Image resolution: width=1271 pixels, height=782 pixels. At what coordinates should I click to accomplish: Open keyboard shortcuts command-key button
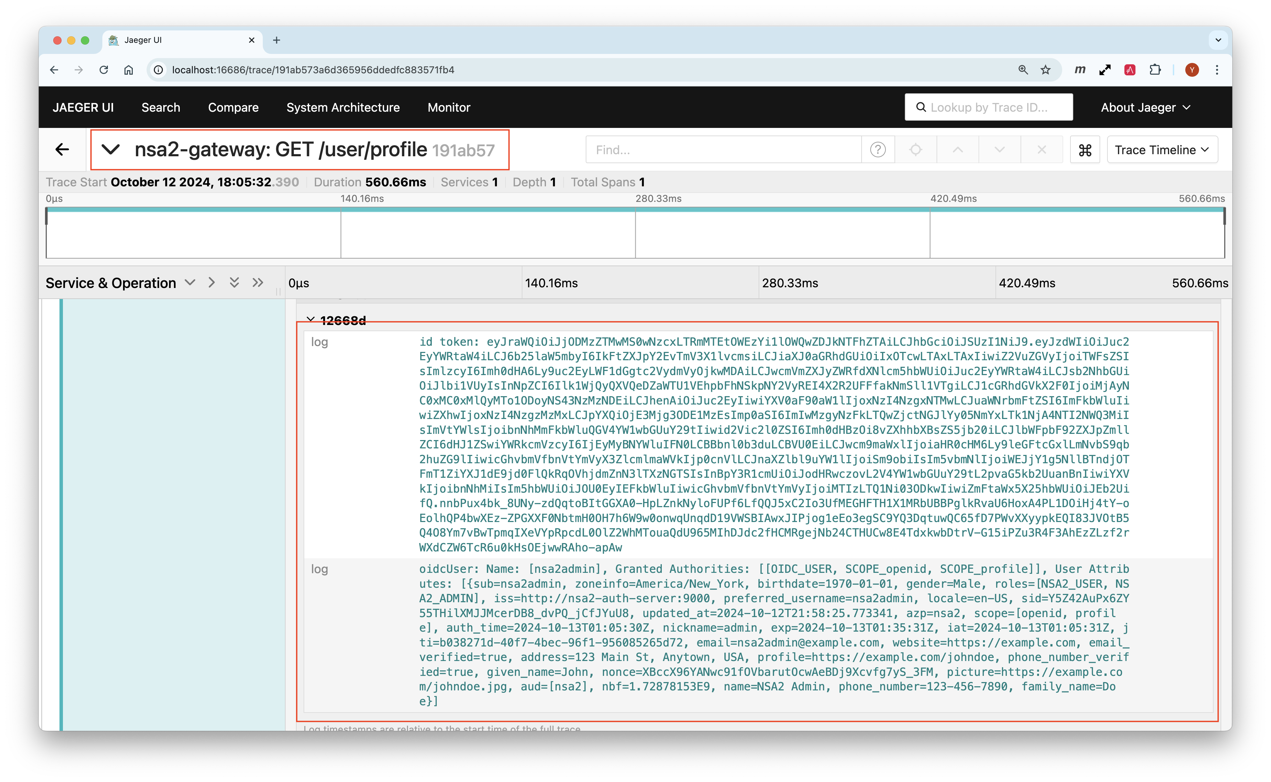[1085, 150]
